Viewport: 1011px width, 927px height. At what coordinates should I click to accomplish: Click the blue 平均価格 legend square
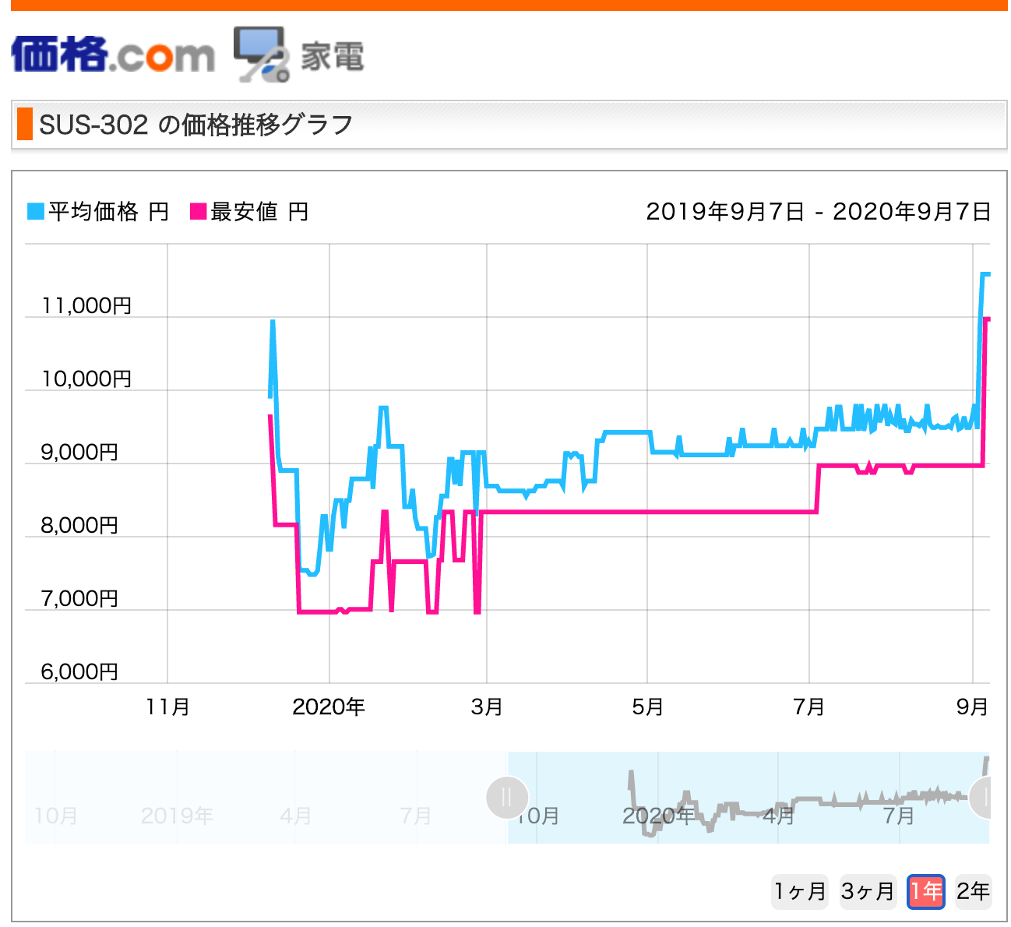36,211
